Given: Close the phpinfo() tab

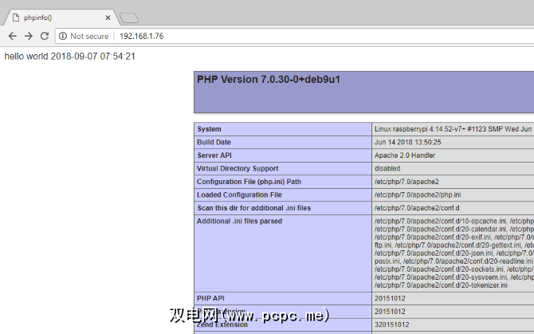Looking at the screenshot, I should click(108, 18).
